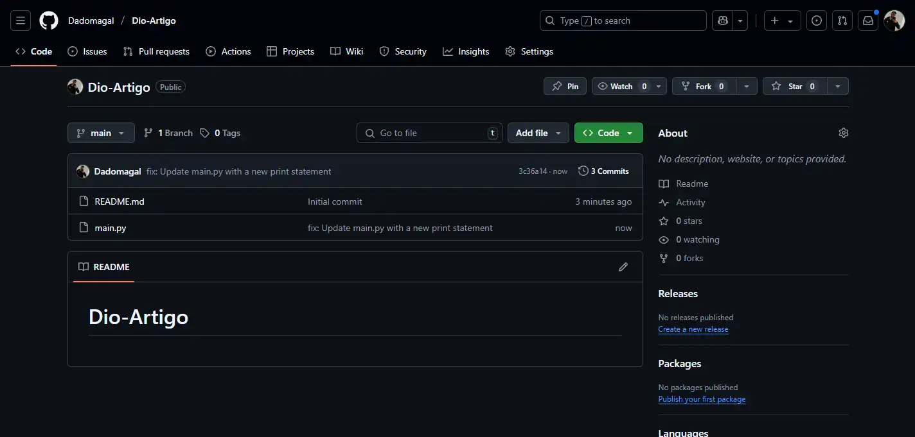Open the create new plus menu

782,21
